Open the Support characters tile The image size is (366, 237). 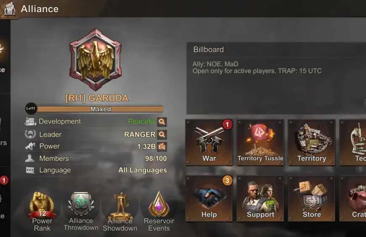(x=260, y=198)
